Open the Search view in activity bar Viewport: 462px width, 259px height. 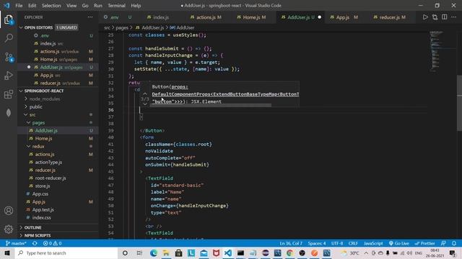(x=9, y=38)
